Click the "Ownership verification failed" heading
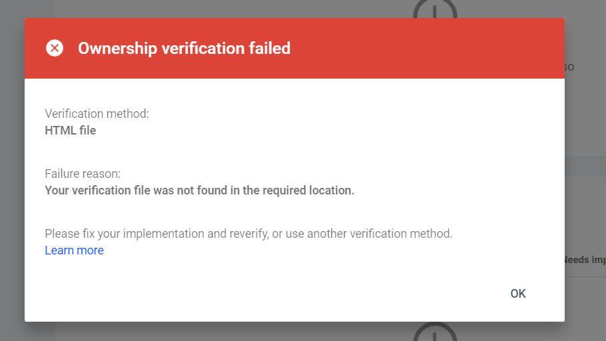Viewport: 606px width, 341px height. point(184,48)
